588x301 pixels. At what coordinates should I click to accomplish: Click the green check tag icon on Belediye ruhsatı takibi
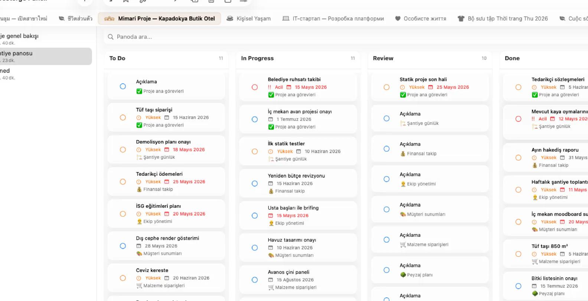[x=271, y=95]
